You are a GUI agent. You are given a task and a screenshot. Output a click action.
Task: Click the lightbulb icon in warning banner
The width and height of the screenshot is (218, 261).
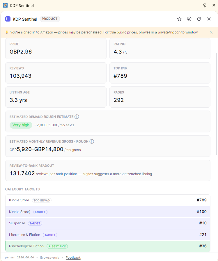click(x=7, y=32)
